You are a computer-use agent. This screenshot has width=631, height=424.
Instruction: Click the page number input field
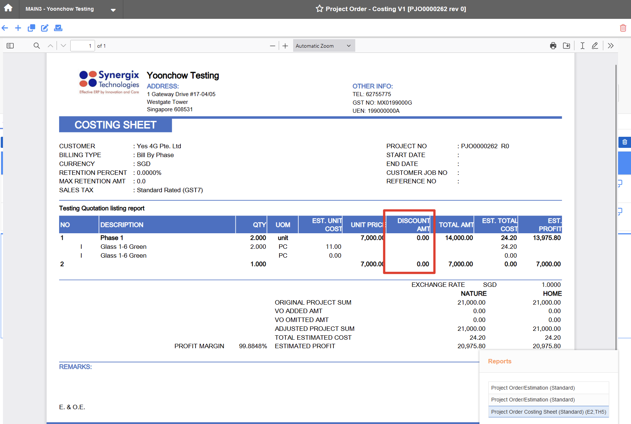click(x=82, y=46)
